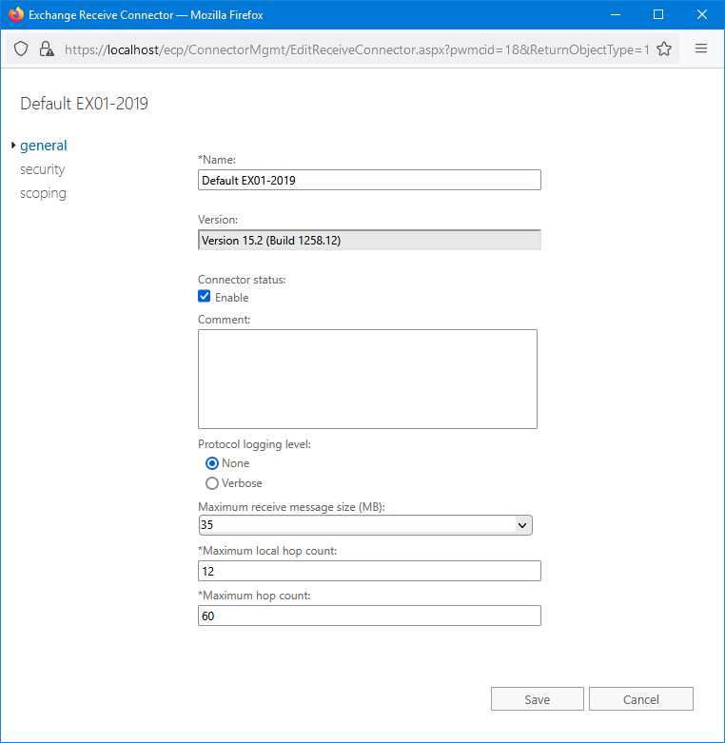This screenshot has width=725, height=743.
Task: Bookmark this page with star icon
Action: (x=664, y=49)
